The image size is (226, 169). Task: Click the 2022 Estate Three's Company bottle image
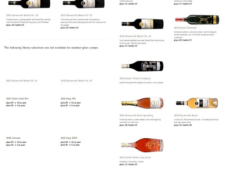[143, 66]
